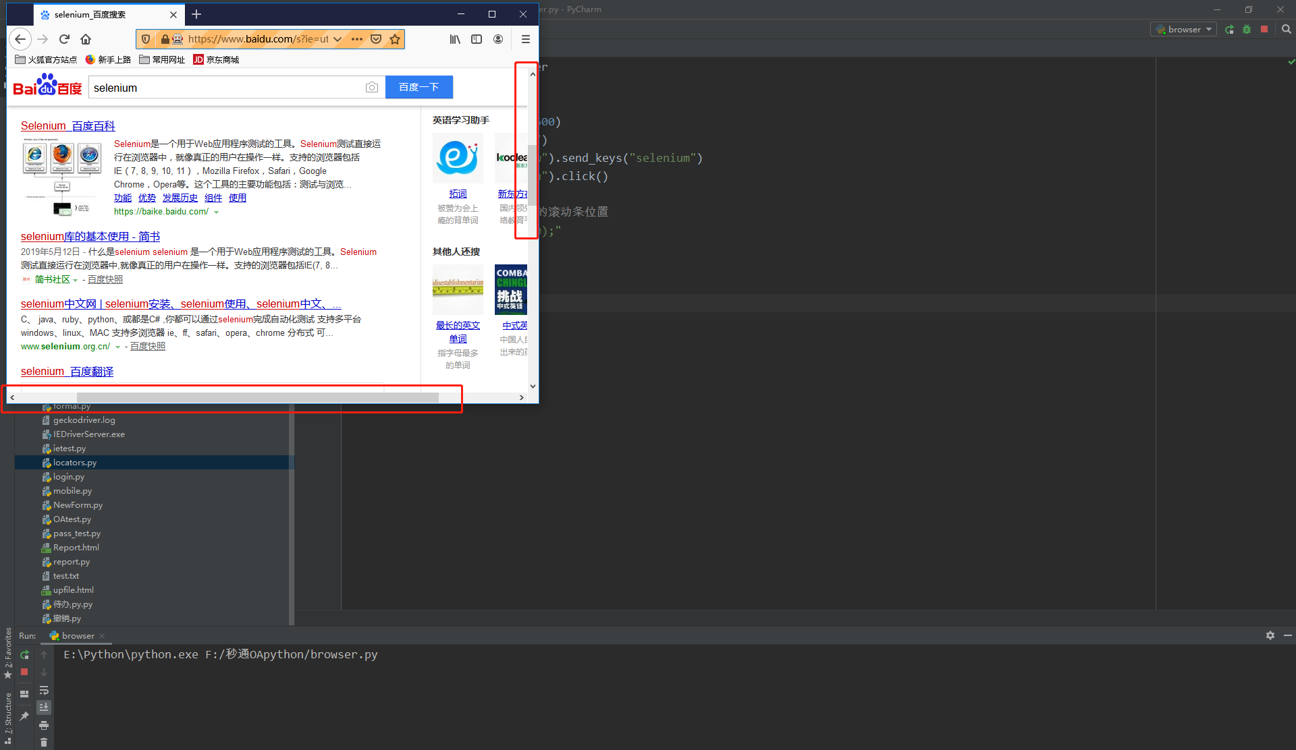
Task: Open the Run panel settings gear
Action: click(1270, 635)
